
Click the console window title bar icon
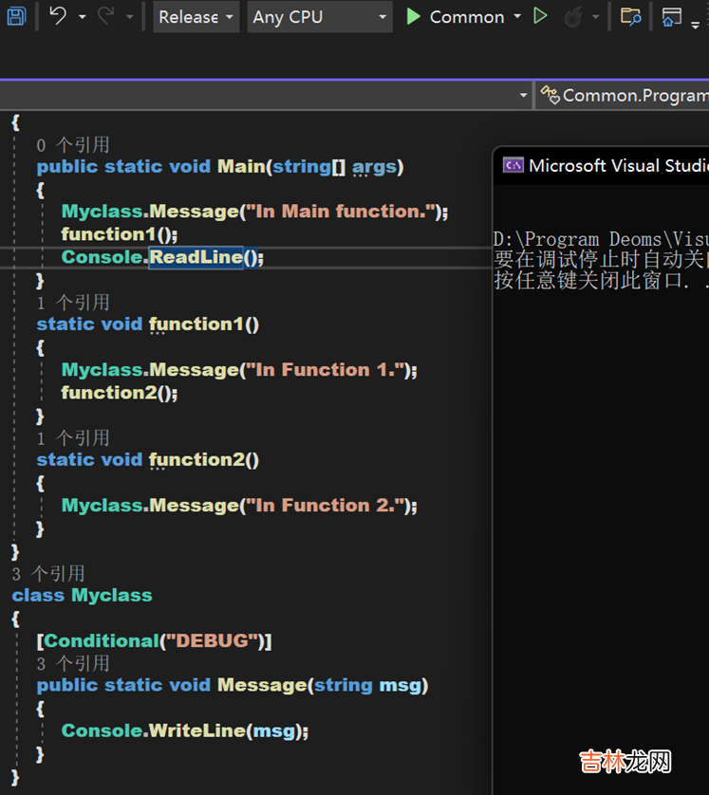pyautogui.click(x=513, y=165)
